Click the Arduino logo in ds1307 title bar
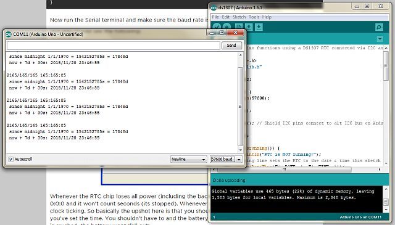This screenshot has height=225, width=395. click(x=214, y=8)
